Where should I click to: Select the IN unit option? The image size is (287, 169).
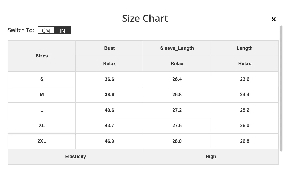click(62, 30)
